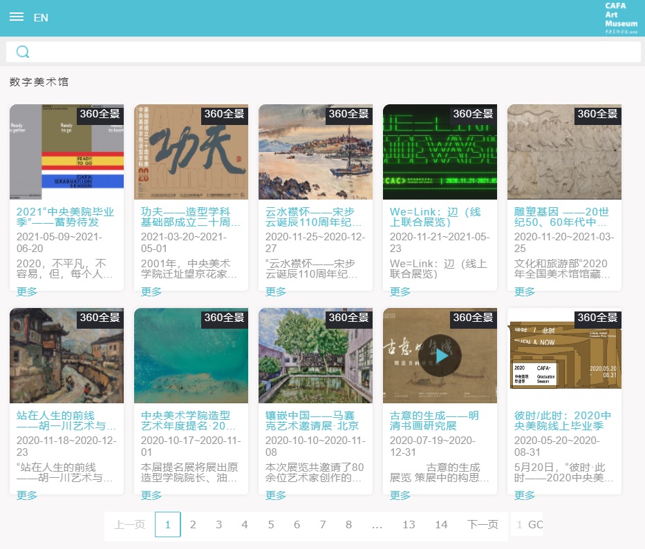Click 更多 under 功夫 exhibition card
The width and height of the screenshot is (645, 549).
(x=151, y=291)
